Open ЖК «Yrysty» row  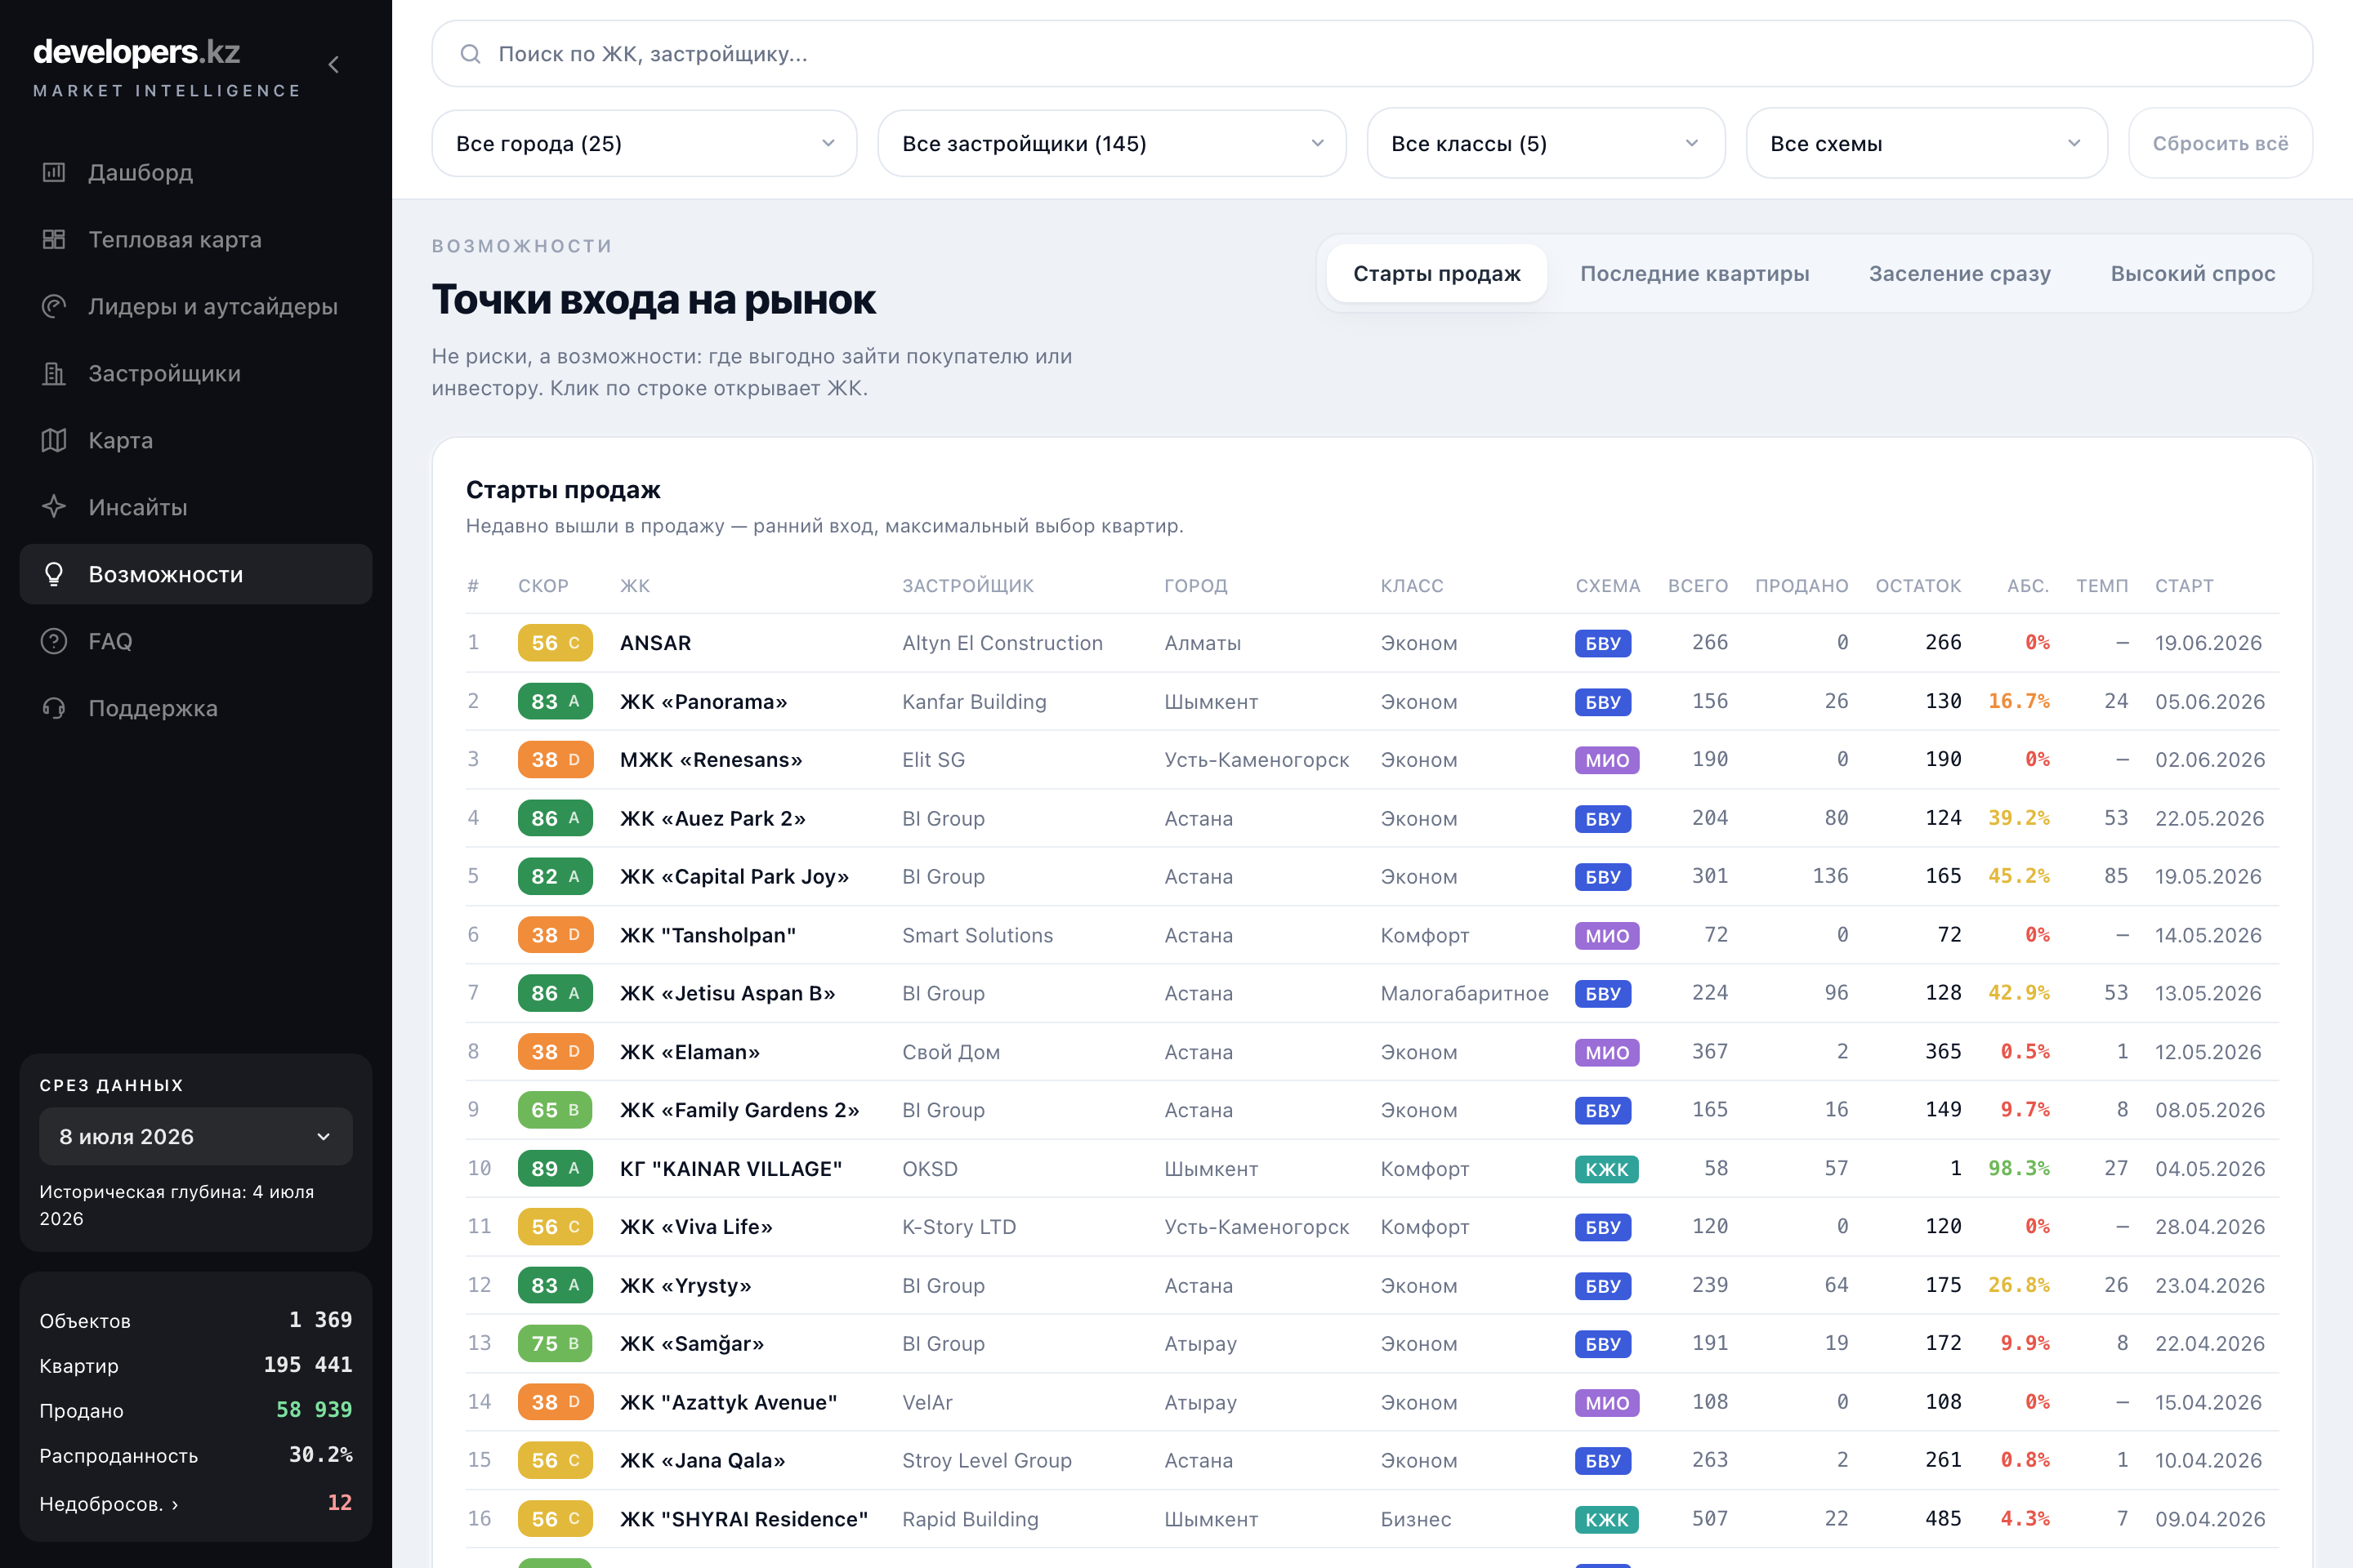coord(1373,1285)
